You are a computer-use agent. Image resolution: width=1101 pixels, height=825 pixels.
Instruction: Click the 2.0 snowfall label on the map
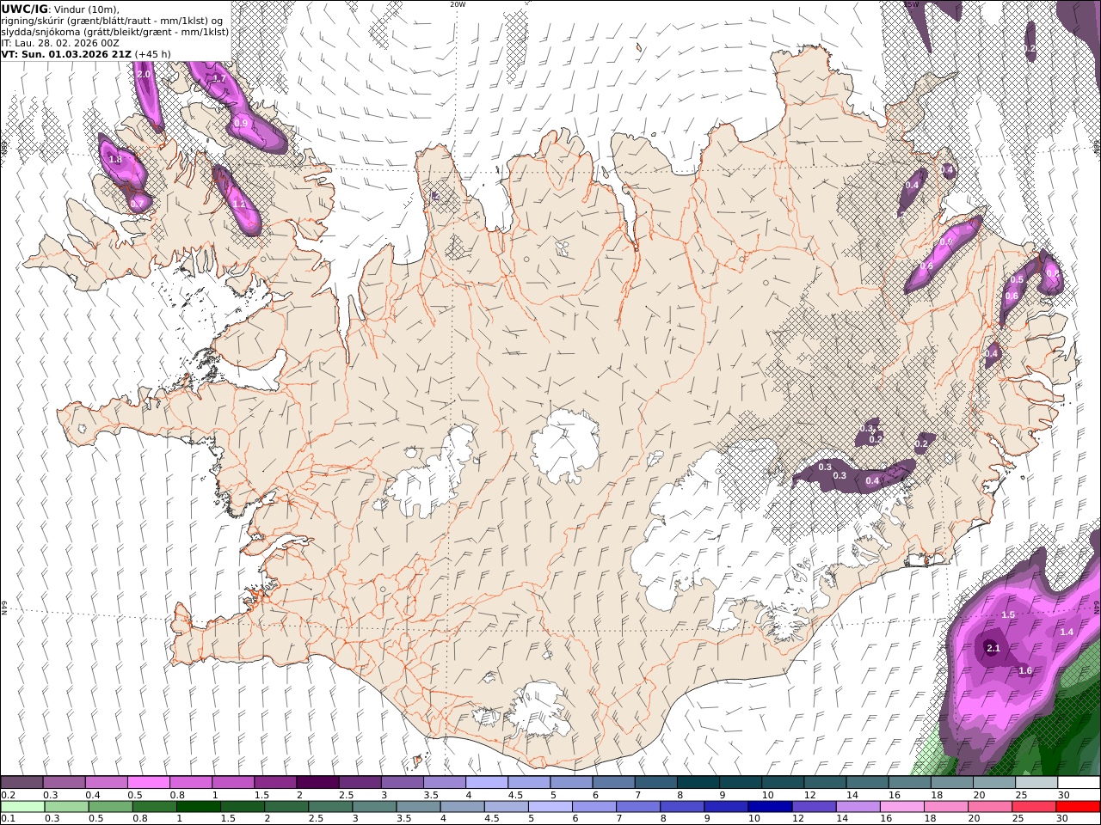pyautogui.click(x=144, y=75)
